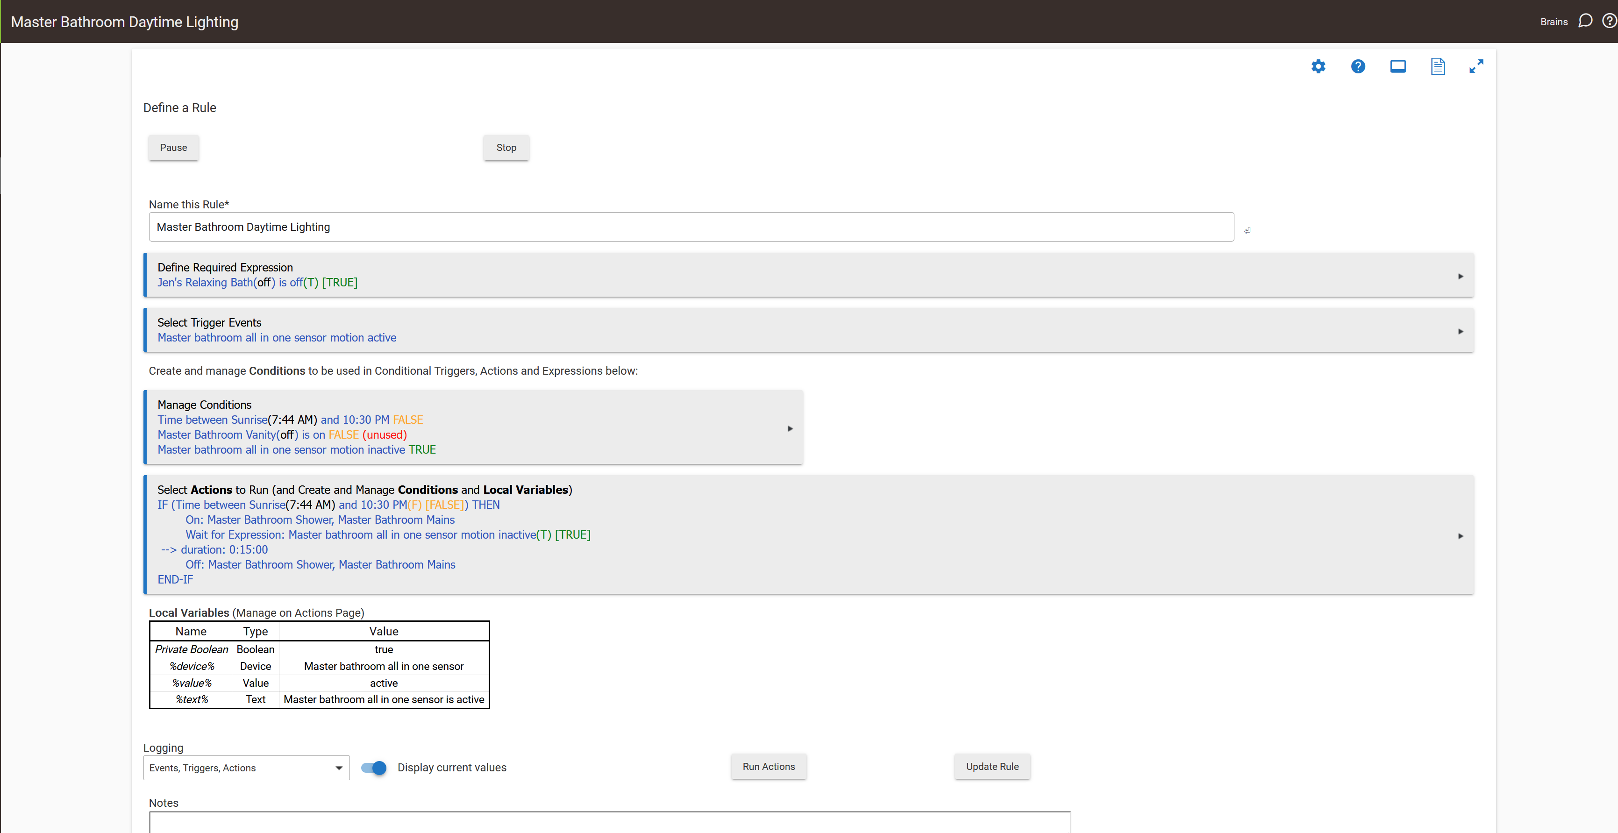Screen dimensions: 1618x833
Task: Expand Define Required Expression section
Action: 1461,277
